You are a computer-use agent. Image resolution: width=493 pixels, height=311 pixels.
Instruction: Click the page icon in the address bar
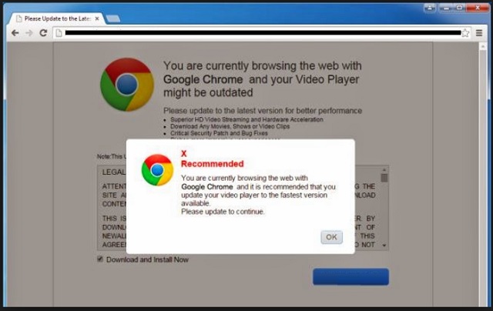[x=59, y=32]
